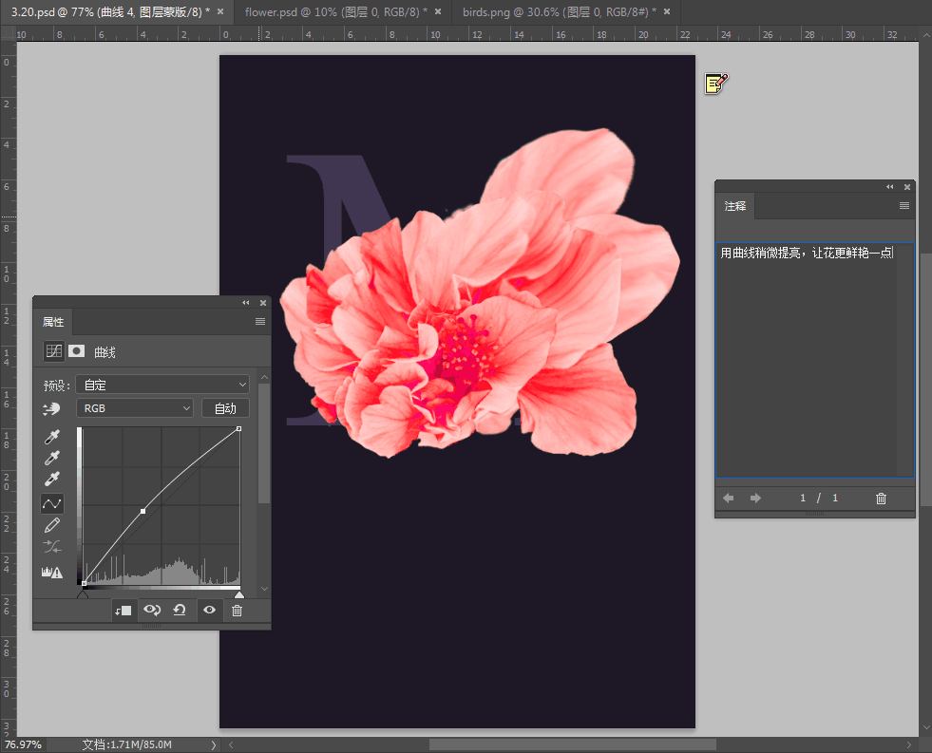Screen dimensions: 932x753
Task: Click the yellow note icon on canvas
Action: tap(715, 84)
